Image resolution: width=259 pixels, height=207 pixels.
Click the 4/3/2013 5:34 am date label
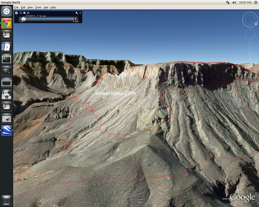coord(36,16)
